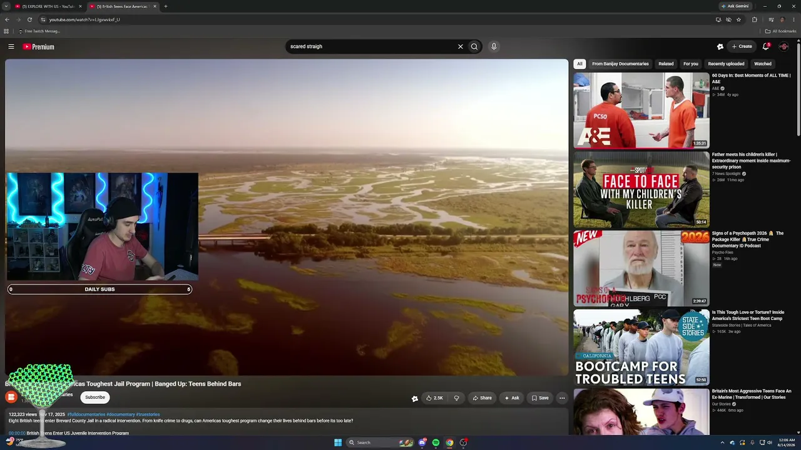This screenshot has width=801, height=450.
Task: Jump to the 00:00:00 chapter timestamp
Action: coord(17,433)
